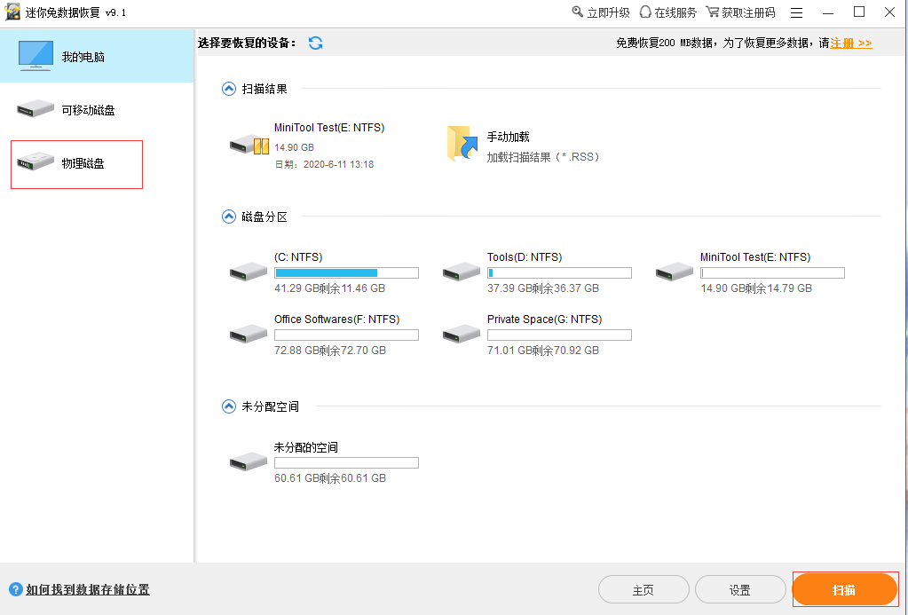Image resolution: width=908 pixels, height=615 pixels.
Task: Click the 主页 button
Action: (643, 589)
